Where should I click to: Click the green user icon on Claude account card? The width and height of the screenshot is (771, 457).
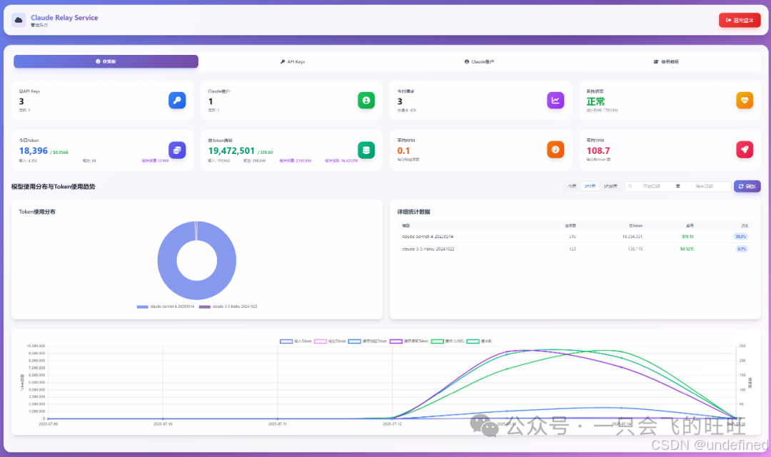(x=366, y=100)
